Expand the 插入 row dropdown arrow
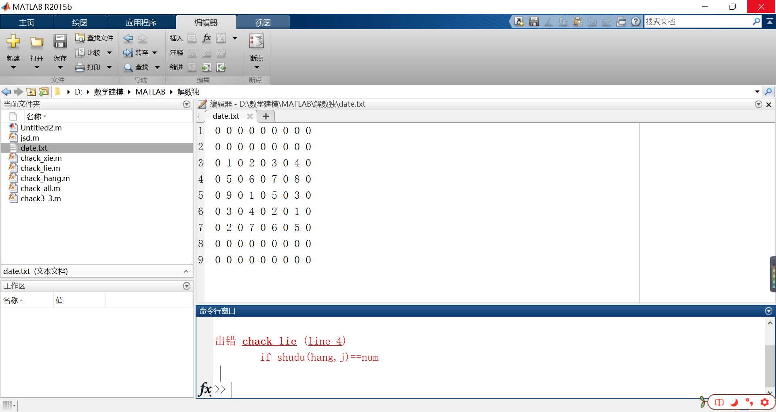776x412 pixels. click(x=235, y=38)
